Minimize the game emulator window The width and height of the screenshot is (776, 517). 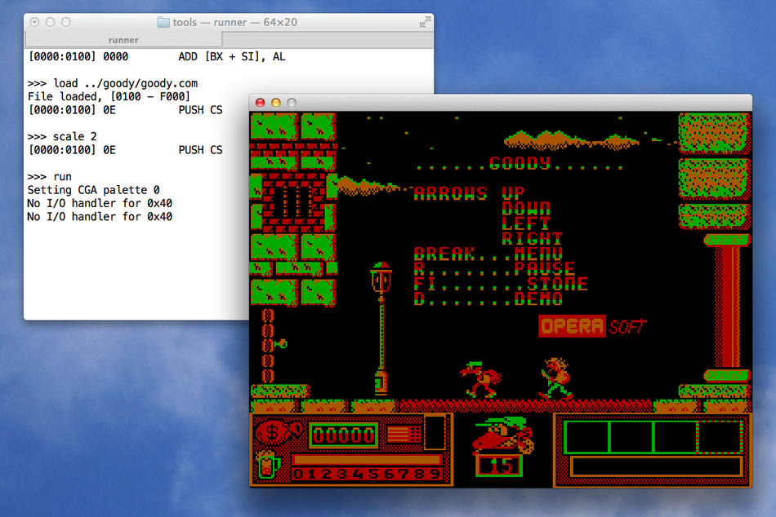tap(275, 103)
